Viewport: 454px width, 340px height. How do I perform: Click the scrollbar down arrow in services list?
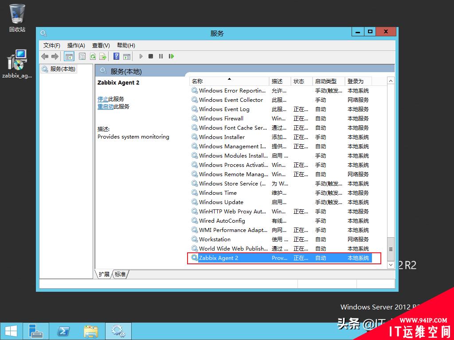tap(391, 265)
